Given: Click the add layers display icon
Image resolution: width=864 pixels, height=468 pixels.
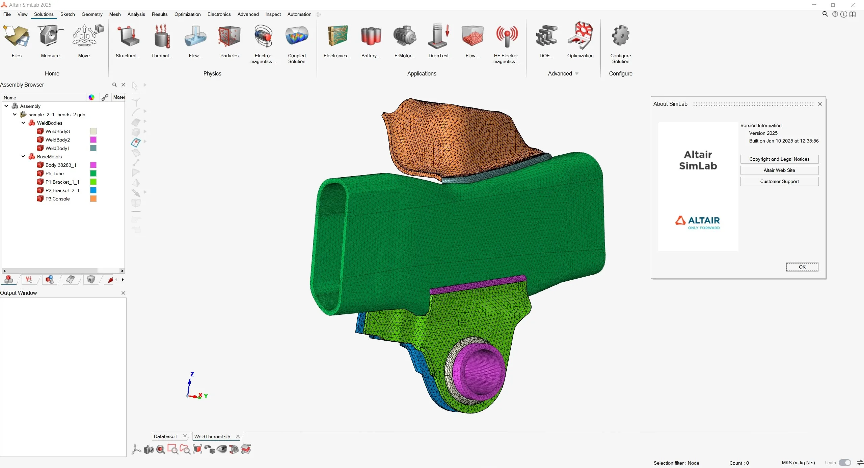Looking at the screenshot, I should point(246,449).
